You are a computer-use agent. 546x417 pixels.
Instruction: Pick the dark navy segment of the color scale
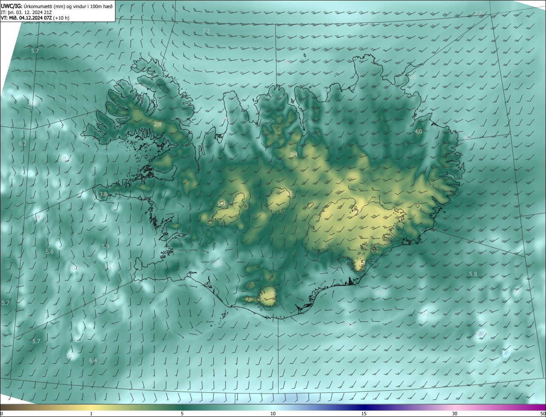[364, 407]
